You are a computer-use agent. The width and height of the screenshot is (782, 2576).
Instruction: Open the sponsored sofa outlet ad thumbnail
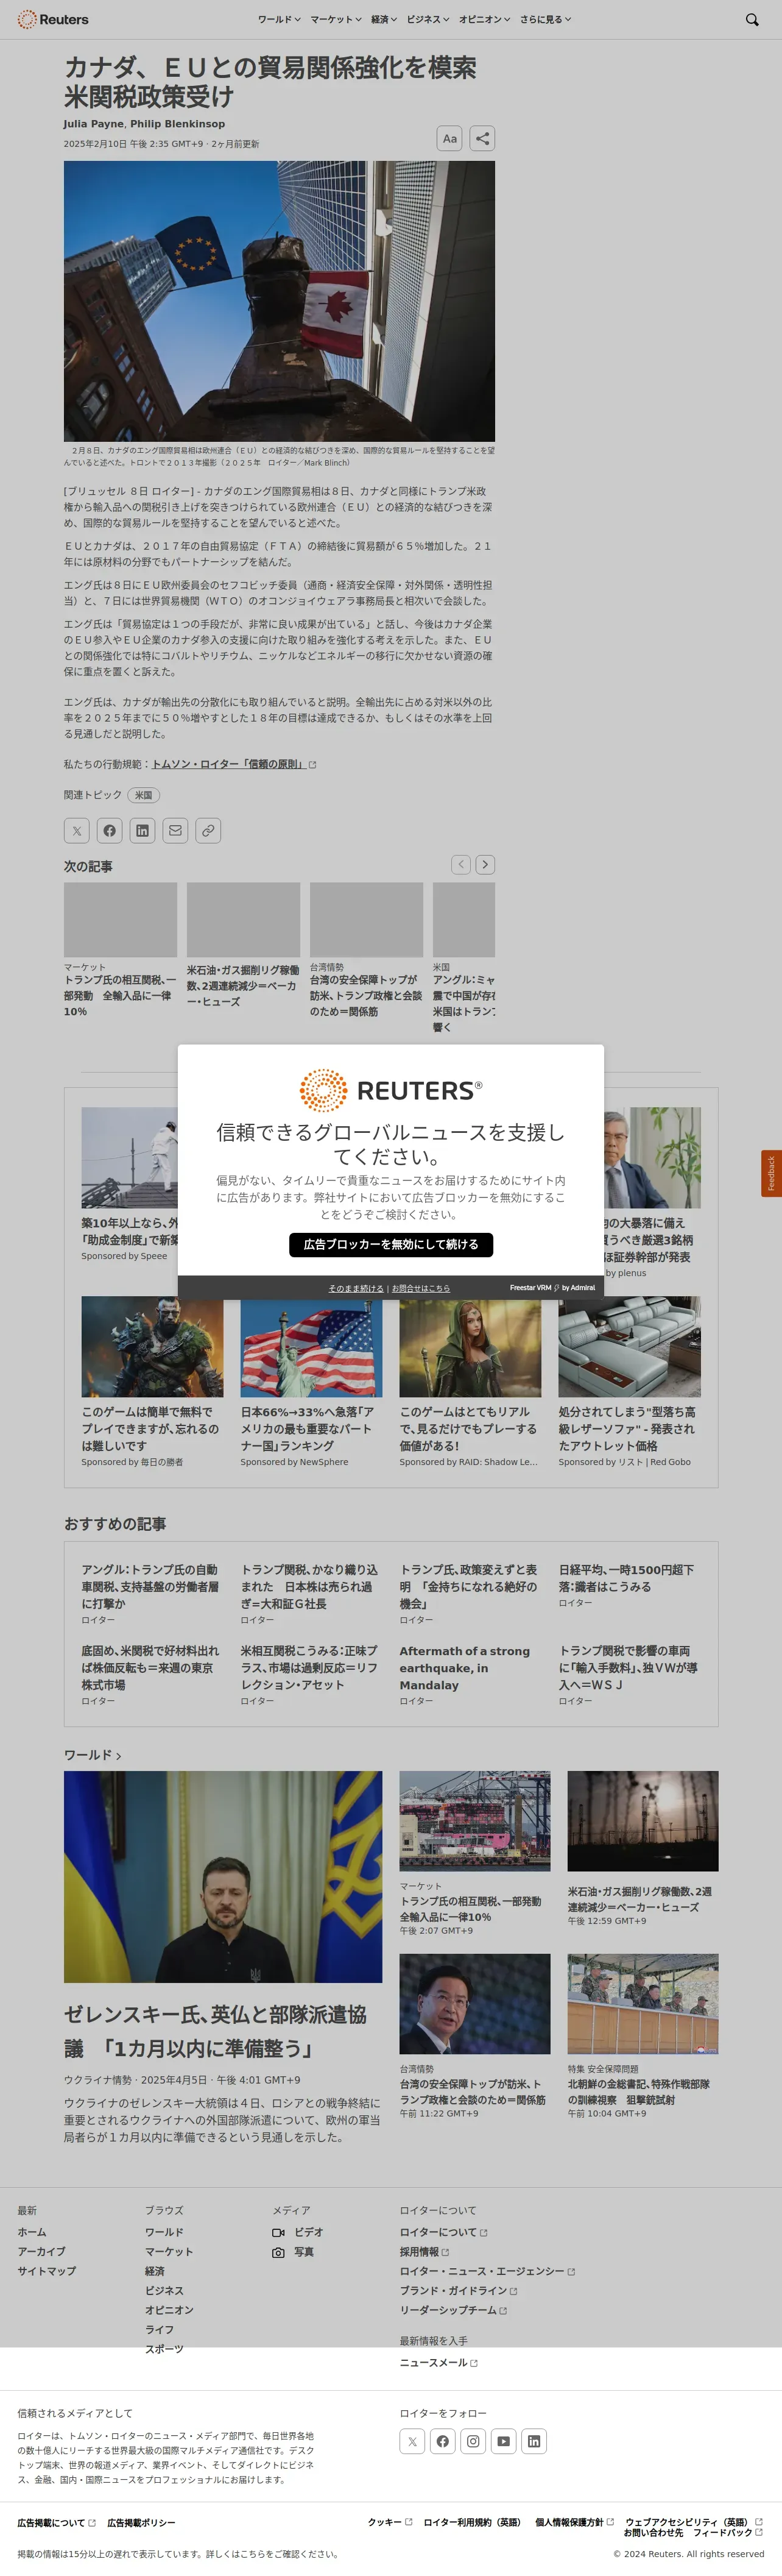629,1347
